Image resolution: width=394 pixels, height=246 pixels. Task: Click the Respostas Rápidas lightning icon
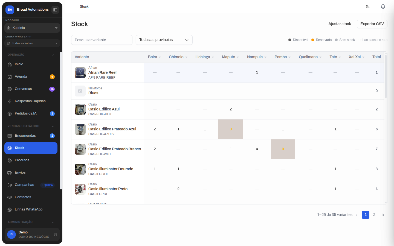[x=10, y=101]
